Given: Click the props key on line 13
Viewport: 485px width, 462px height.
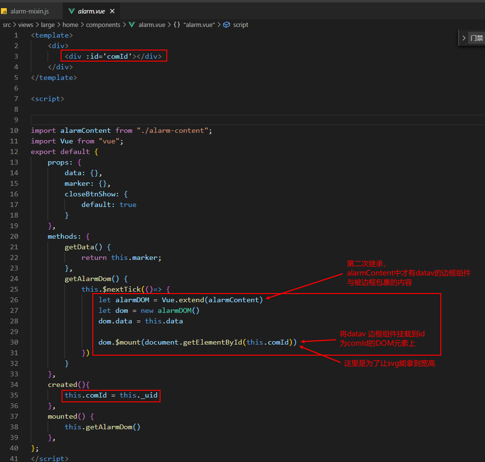Looking at the screenshot, I should 58,163.
